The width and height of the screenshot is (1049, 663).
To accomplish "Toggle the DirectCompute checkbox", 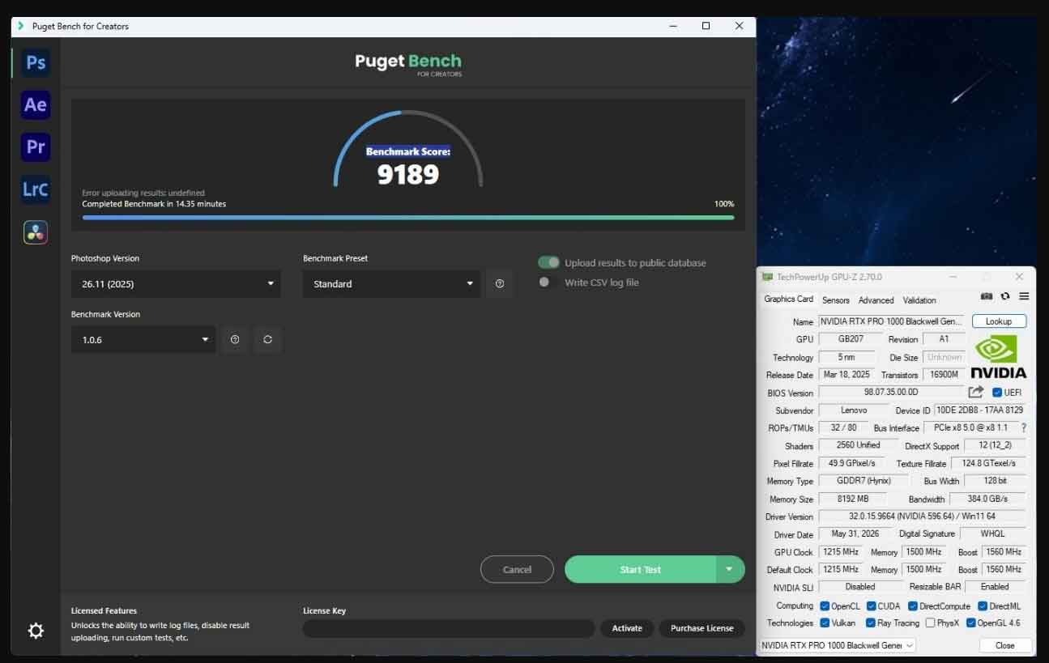I will coord(912,606).
